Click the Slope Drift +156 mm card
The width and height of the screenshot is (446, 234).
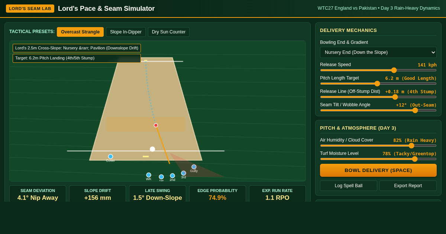(x=98, y=194)
